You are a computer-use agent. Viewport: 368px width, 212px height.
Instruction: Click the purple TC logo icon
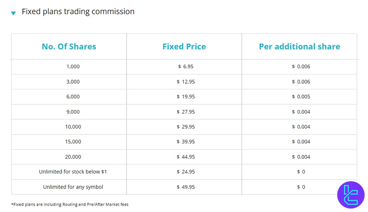point(350,194)
